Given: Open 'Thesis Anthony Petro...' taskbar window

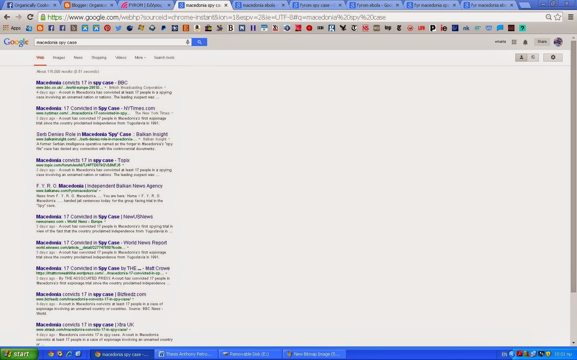Looking at the screenshot, I should (x=187, y=354).
